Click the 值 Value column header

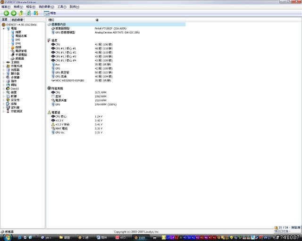click(140, 20)
